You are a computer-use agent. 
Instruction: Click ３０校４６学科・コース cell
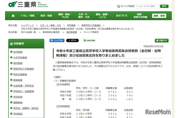(x=89, y=92)
